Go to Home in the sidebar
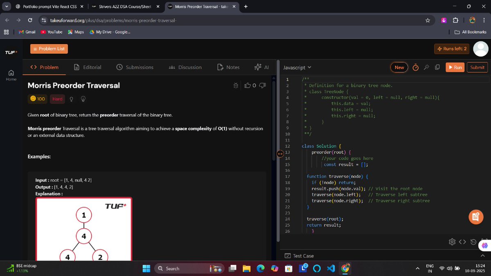The height and width of the screenshot is (276, 491). 11,75
